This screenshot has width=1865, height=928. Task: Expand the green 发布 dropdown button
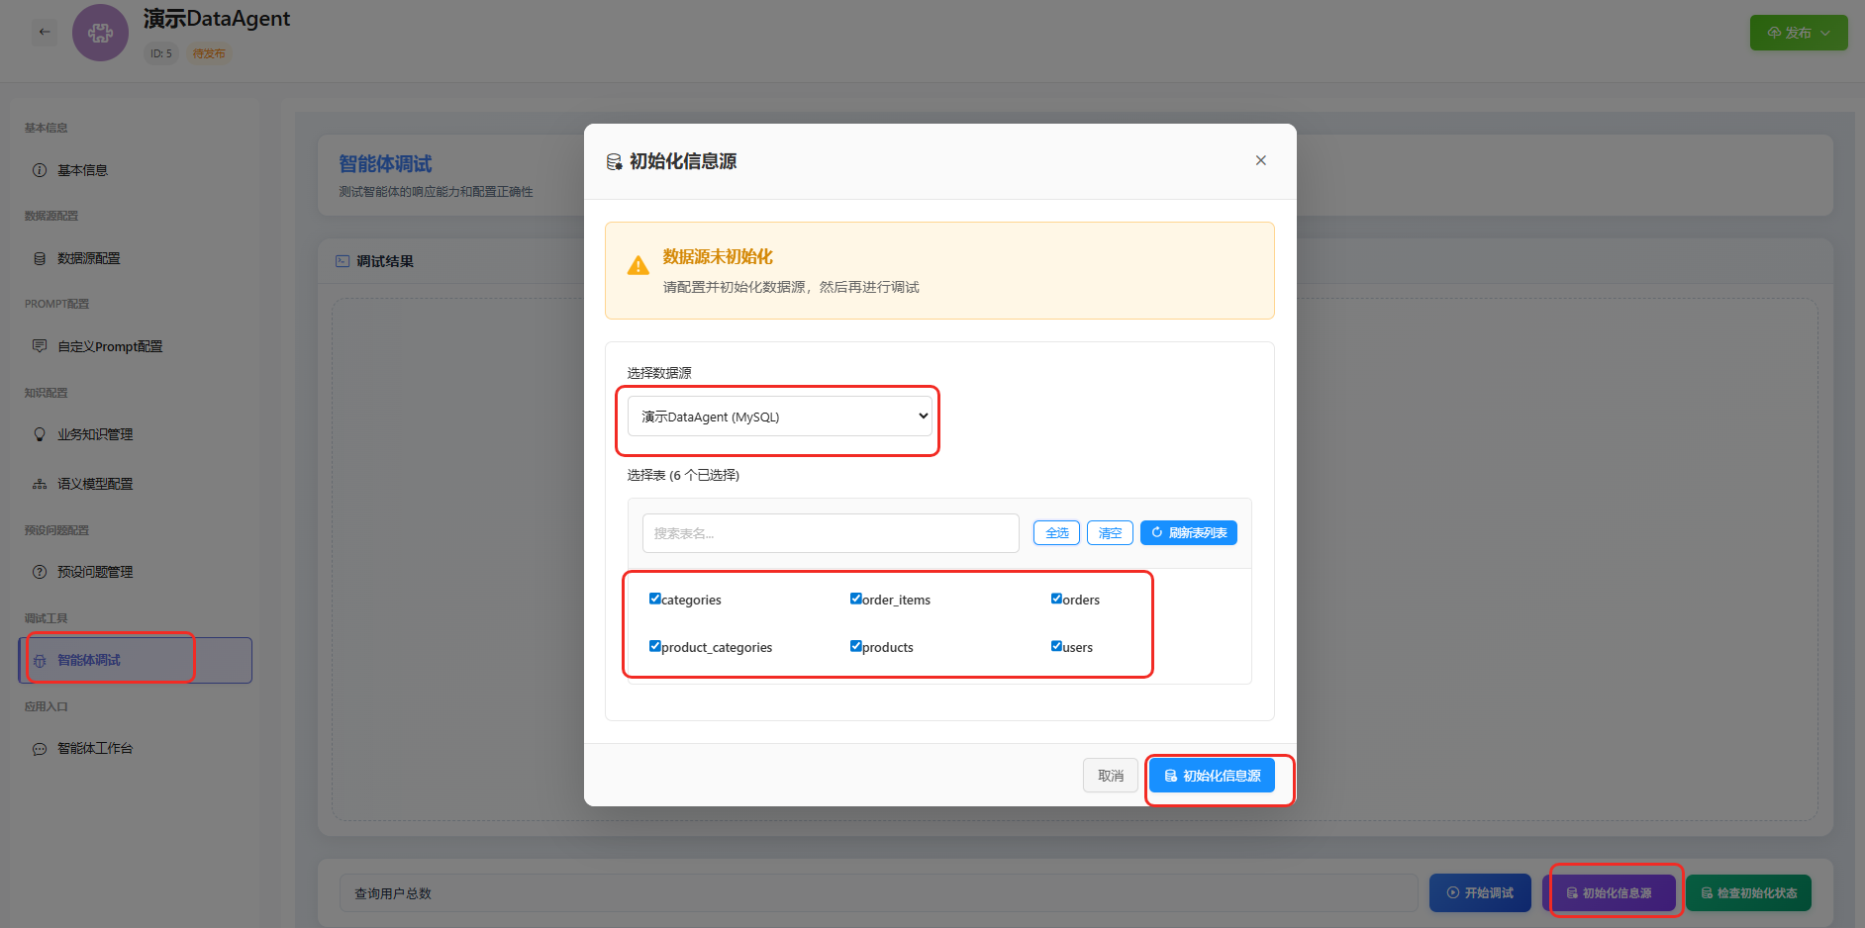(x=1798, y=33)
